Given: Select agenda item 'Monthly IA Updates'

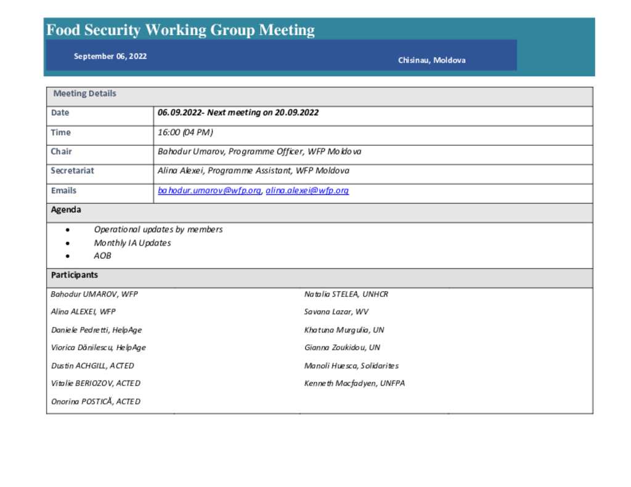Looking at the screenshot, I should point(132,243).
